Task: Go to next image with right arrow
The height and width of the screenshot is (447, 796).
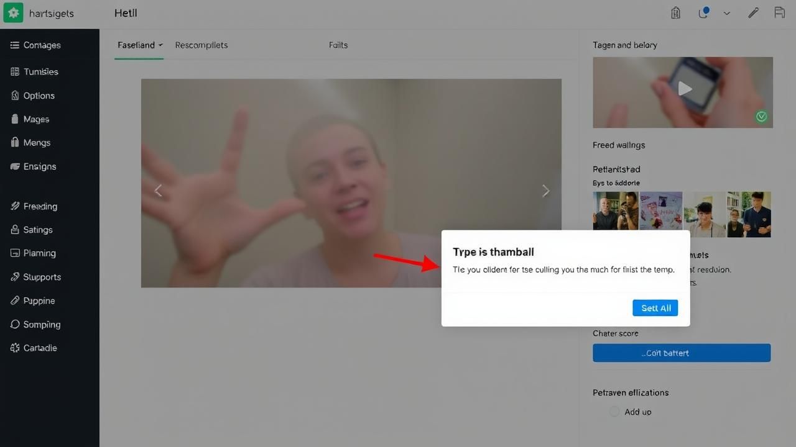Action: click(x=545, y=191)
